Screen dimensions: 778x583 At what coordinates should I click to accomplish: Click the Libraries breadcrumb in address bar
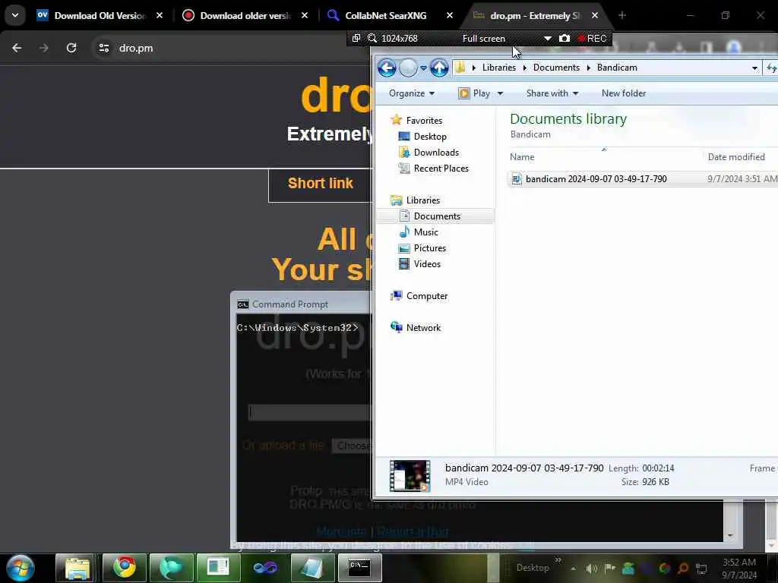(x=498, y=68)
